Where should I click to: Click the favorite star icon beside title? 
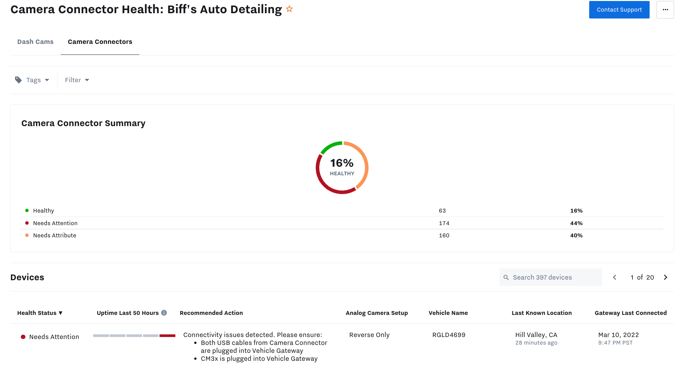[289, 9]
